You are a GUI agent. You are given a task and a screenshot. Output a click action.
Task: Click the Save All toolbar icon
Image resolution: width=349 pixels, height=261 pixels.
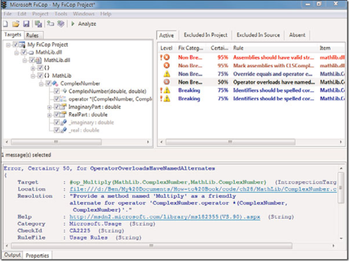[x=38, y=24]
